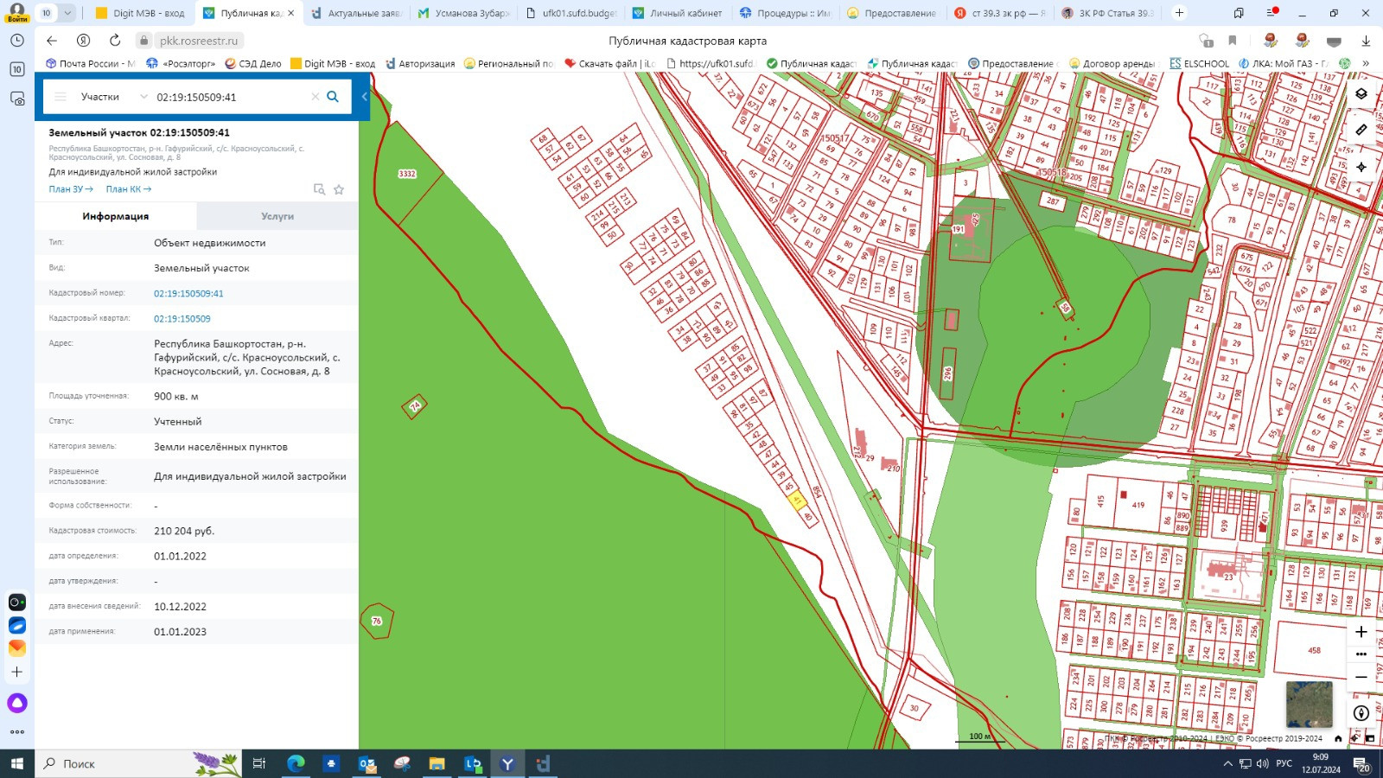Open cadastral quarter 02:19:150509 link
The width and height of the screenshot is (1383, 778).
(182, 319)
